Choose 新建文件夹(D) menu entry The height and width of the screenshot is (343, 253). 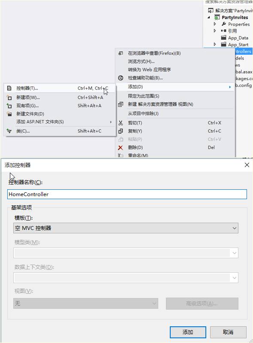click(x=60, y=114)
